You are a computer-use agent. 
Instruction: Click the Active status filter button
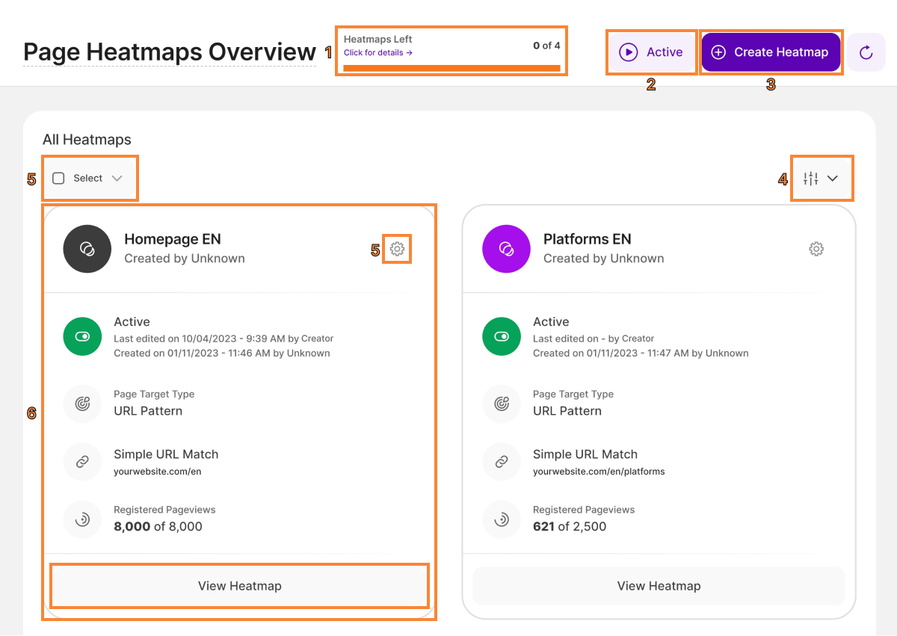[x=652, y=52]
